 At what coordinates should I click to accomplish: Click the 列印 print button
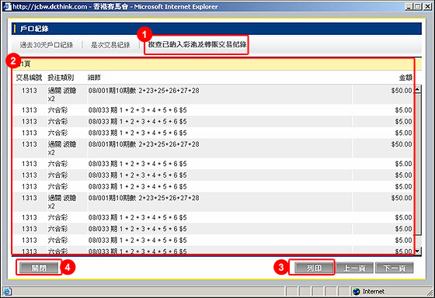(x=314, y=268)
